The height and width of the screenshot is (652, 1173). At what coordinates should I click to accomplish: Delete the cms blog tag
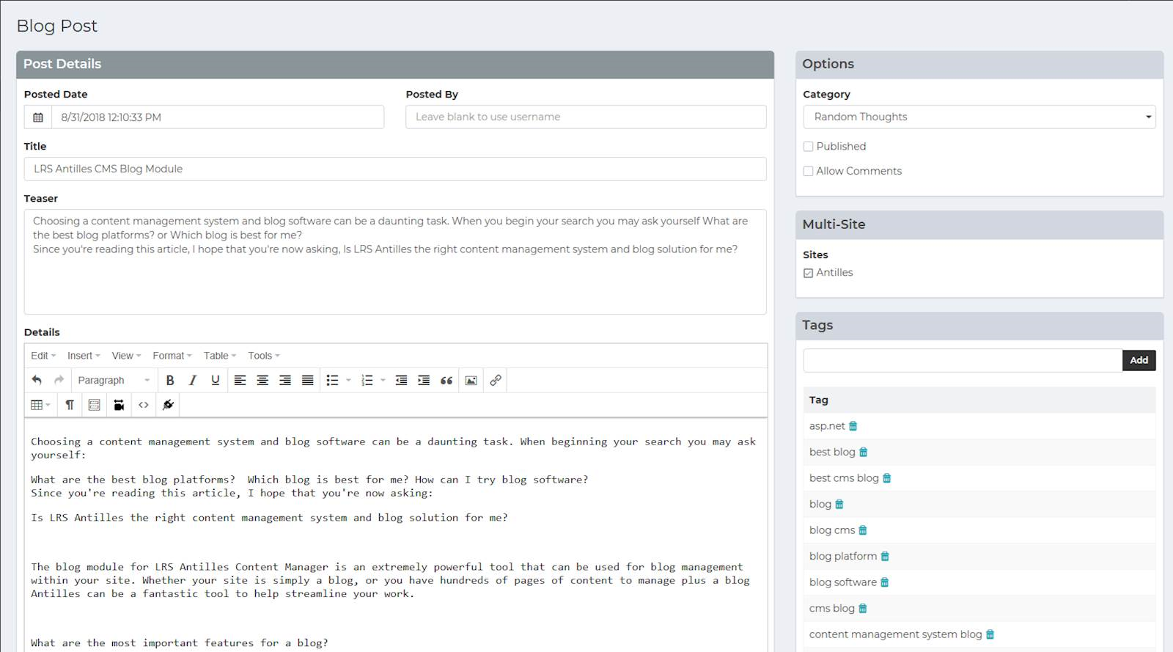click(863, 609)
